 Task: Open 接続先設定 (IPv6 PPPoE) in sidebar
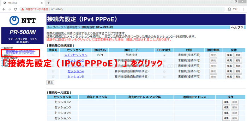20,53
